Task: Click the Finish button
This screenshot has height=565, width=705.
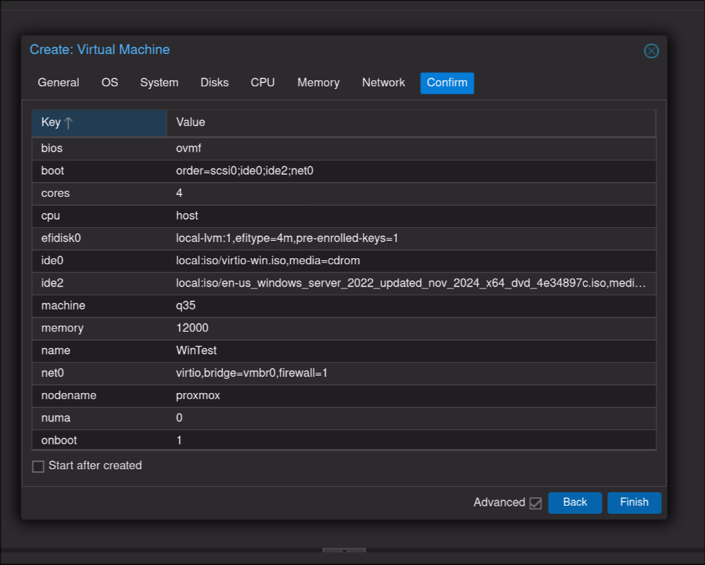Action: pos(634,502)
